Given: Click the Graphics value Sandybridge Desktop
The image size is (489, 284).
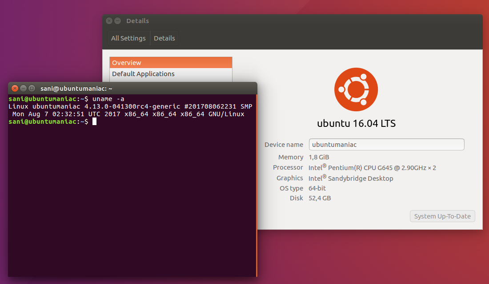Looking at the screenshot, I should (351, 178).
